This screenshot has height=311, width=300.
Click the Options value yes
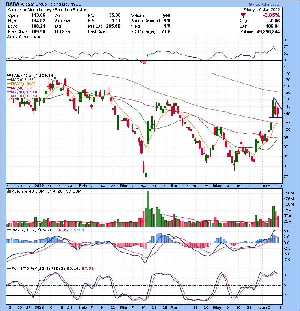166,15
